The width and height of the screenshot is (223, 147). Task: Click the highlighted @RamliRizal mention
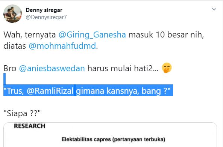50,91
